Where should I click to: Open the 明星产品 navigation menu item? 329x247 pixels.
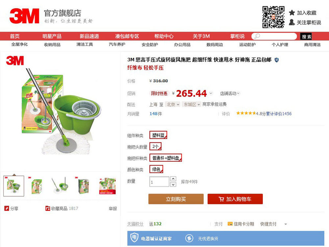(x=52, y=36)
